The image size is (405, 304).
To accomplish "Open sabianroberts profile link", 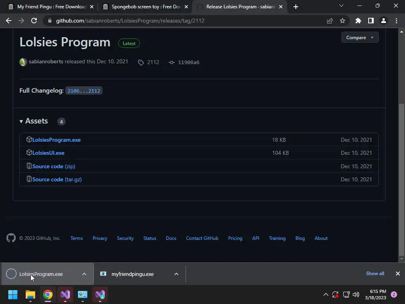I will click(x=46, y=61).
